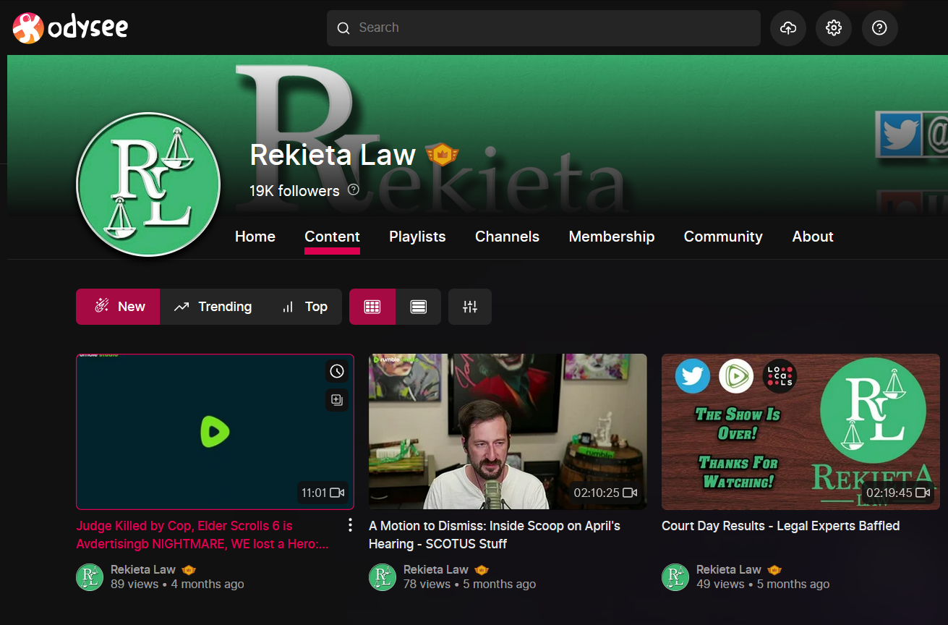This screenshot has width=948, height=625.
Task: Click the 89 views • 4 months ago text
Action: [177, 584]
